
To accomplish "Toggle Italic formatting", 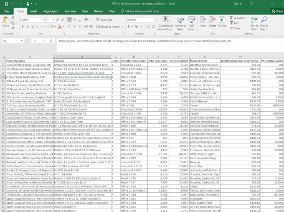I will [x=27, y=27].
